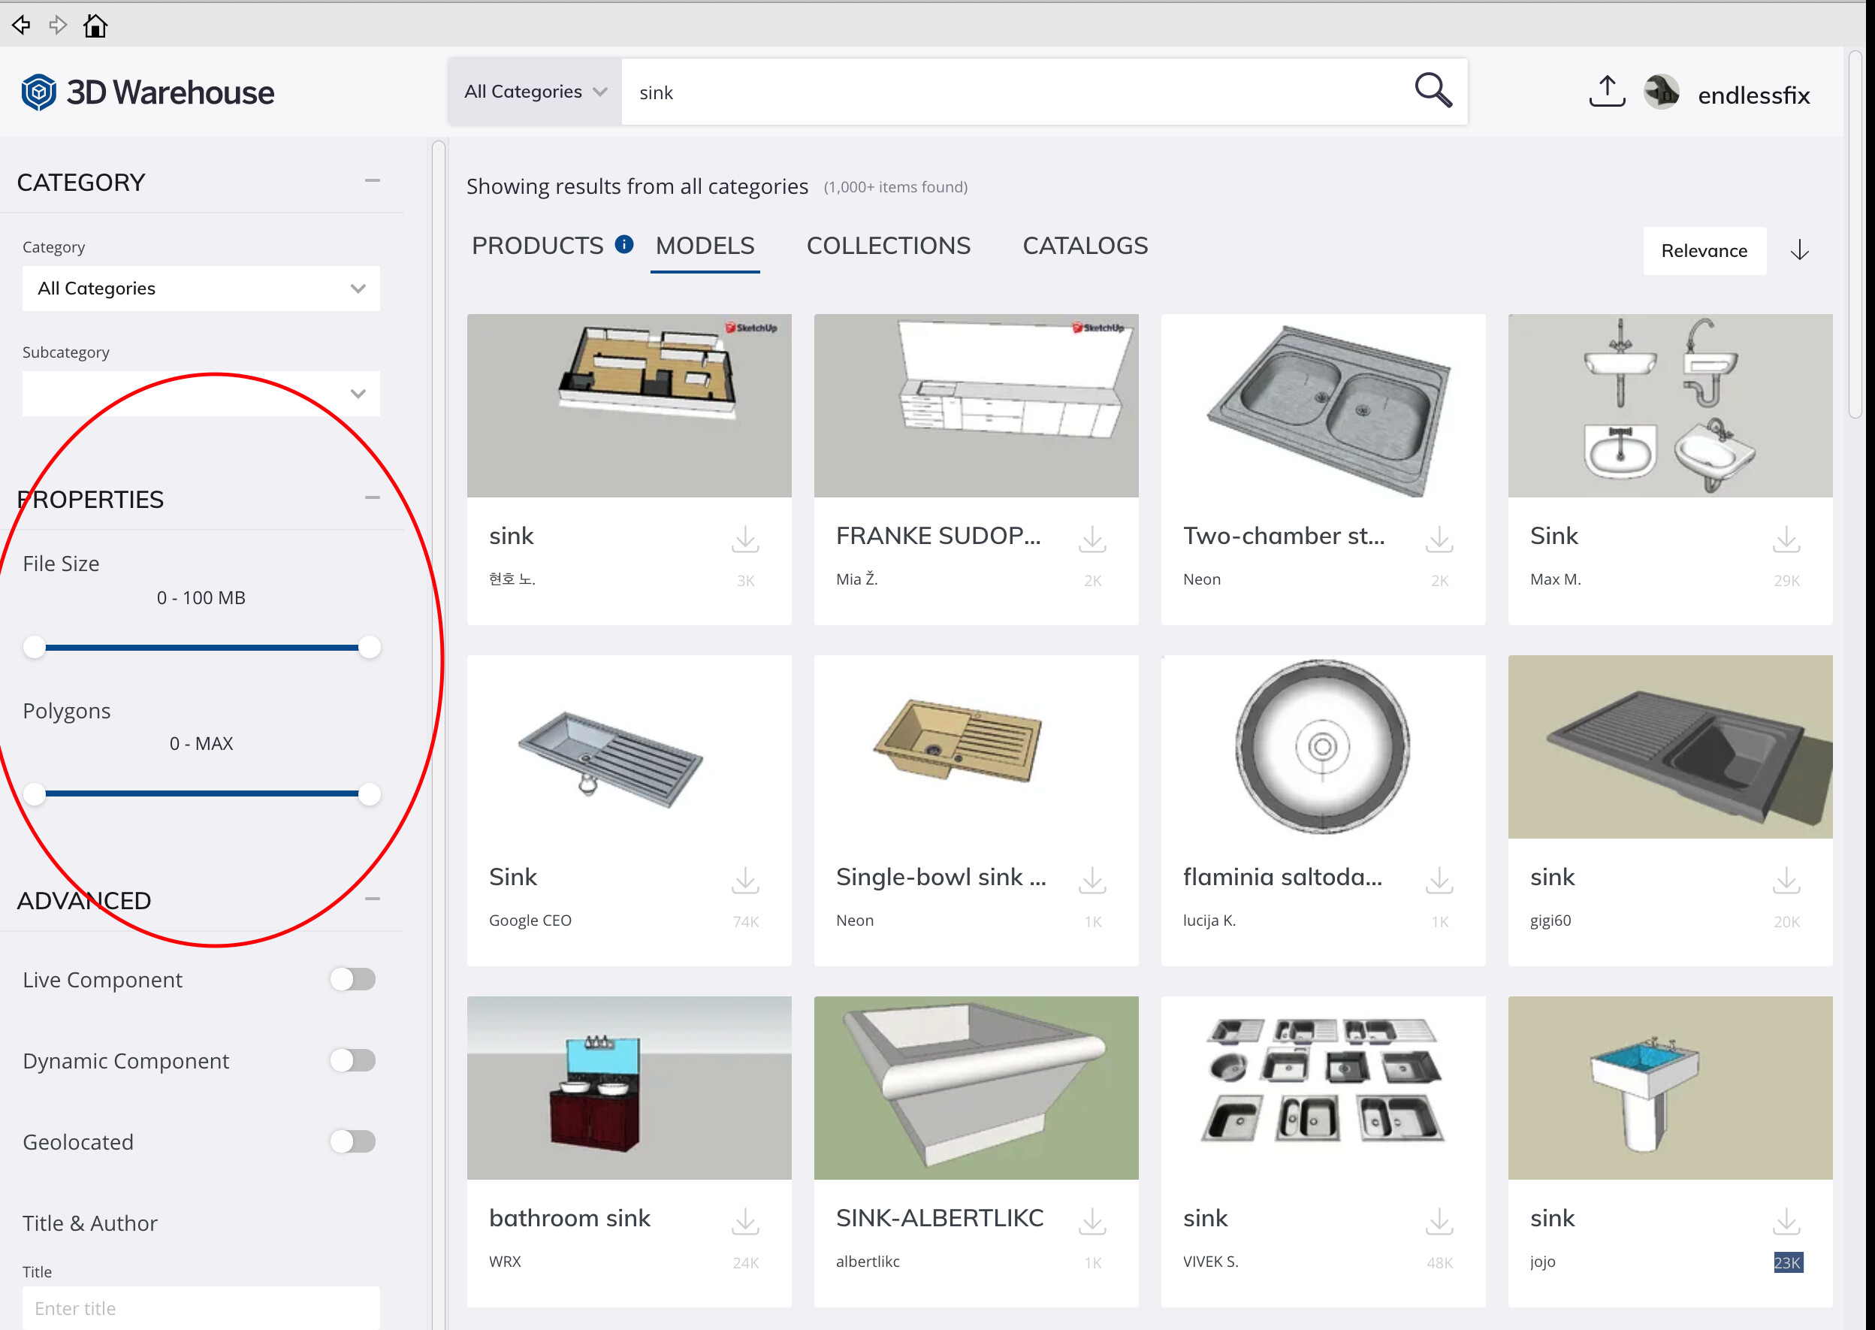Enable the Live Component toggle
Image resolution: width=1875 pixels, height=1330 pixels.
pos(353,980)
